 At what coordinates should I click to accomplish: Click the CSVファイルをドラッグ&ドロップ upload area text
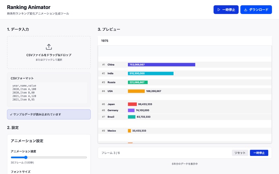coord(49,55)
